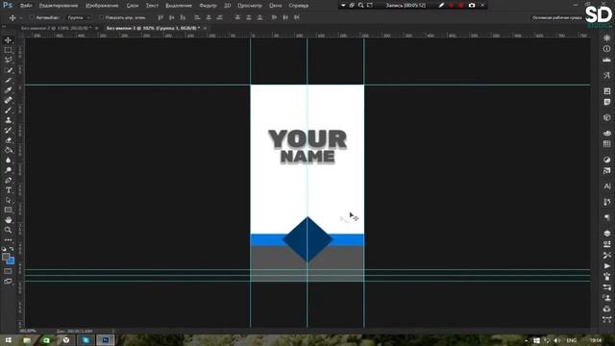Open the status bar document info arrow
Viewport: 615px width, 346px height.
click(x=113, y=331)
